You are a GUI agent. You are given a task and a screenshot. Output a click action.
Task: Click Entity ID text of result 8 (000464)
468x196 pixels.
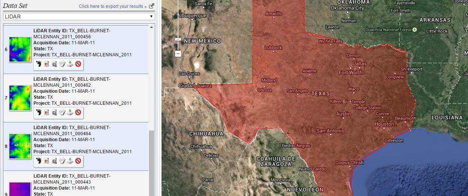[x=72, y=130]
